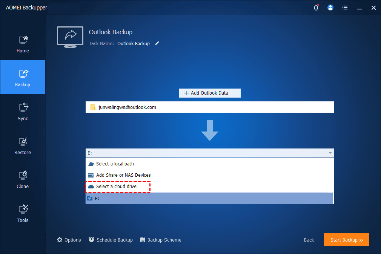Choose Add Share or NAS Devices

[123, 175]
